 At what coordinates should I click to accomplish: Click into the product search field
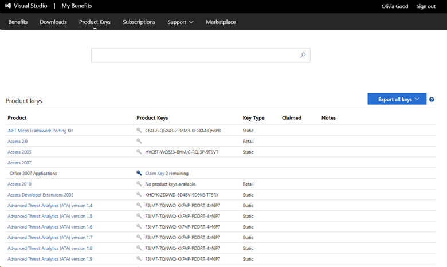[x=201, y=55]
